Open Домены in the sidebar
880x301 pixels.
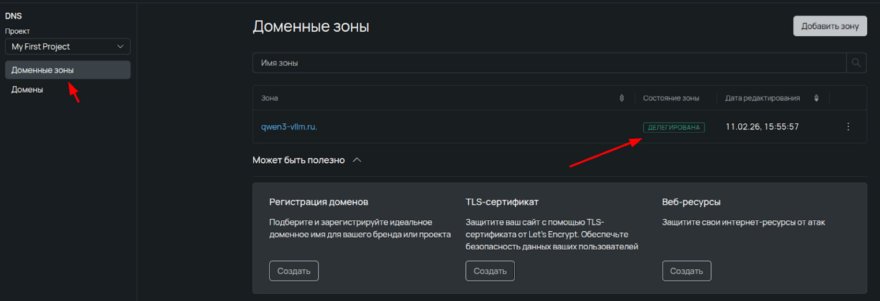(x=68, y=90)
